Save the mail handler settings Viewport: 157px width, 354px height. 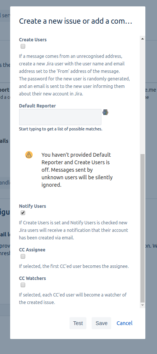pos(101,323)
